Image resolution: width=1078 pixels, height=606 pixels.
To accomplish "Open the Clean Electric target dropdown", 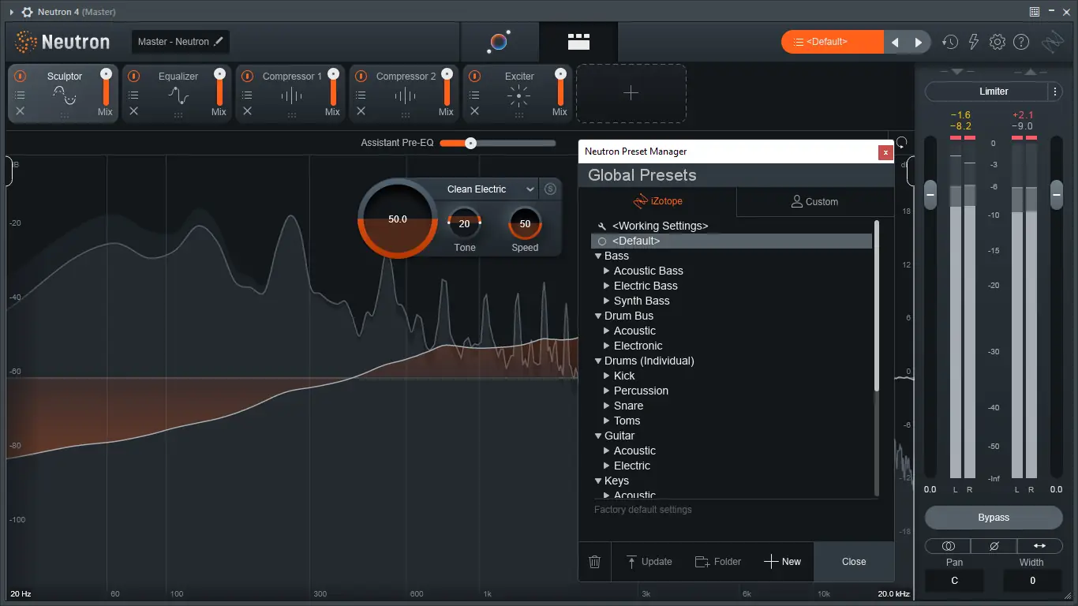I will click(x=487, y=189).
